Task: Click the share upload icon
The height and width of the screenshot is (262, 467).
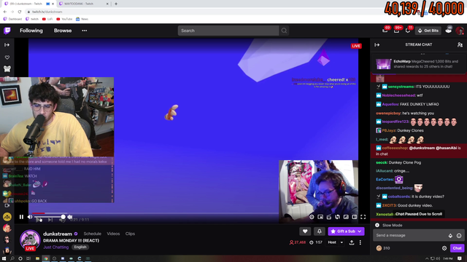Action: (352, 242)
